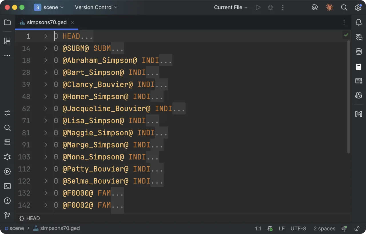Open the left sidebar sliders settings icon
This screenshot has width=366, height=234.
(x=7, y=113)
